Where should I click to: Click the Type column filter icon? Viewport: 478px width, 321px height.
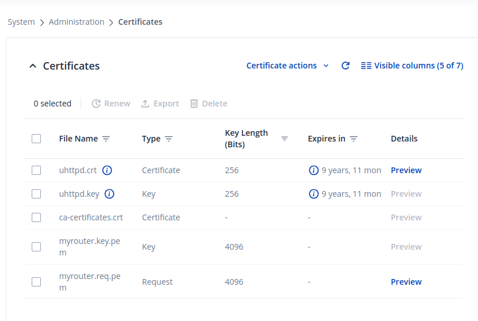point(169,139)
